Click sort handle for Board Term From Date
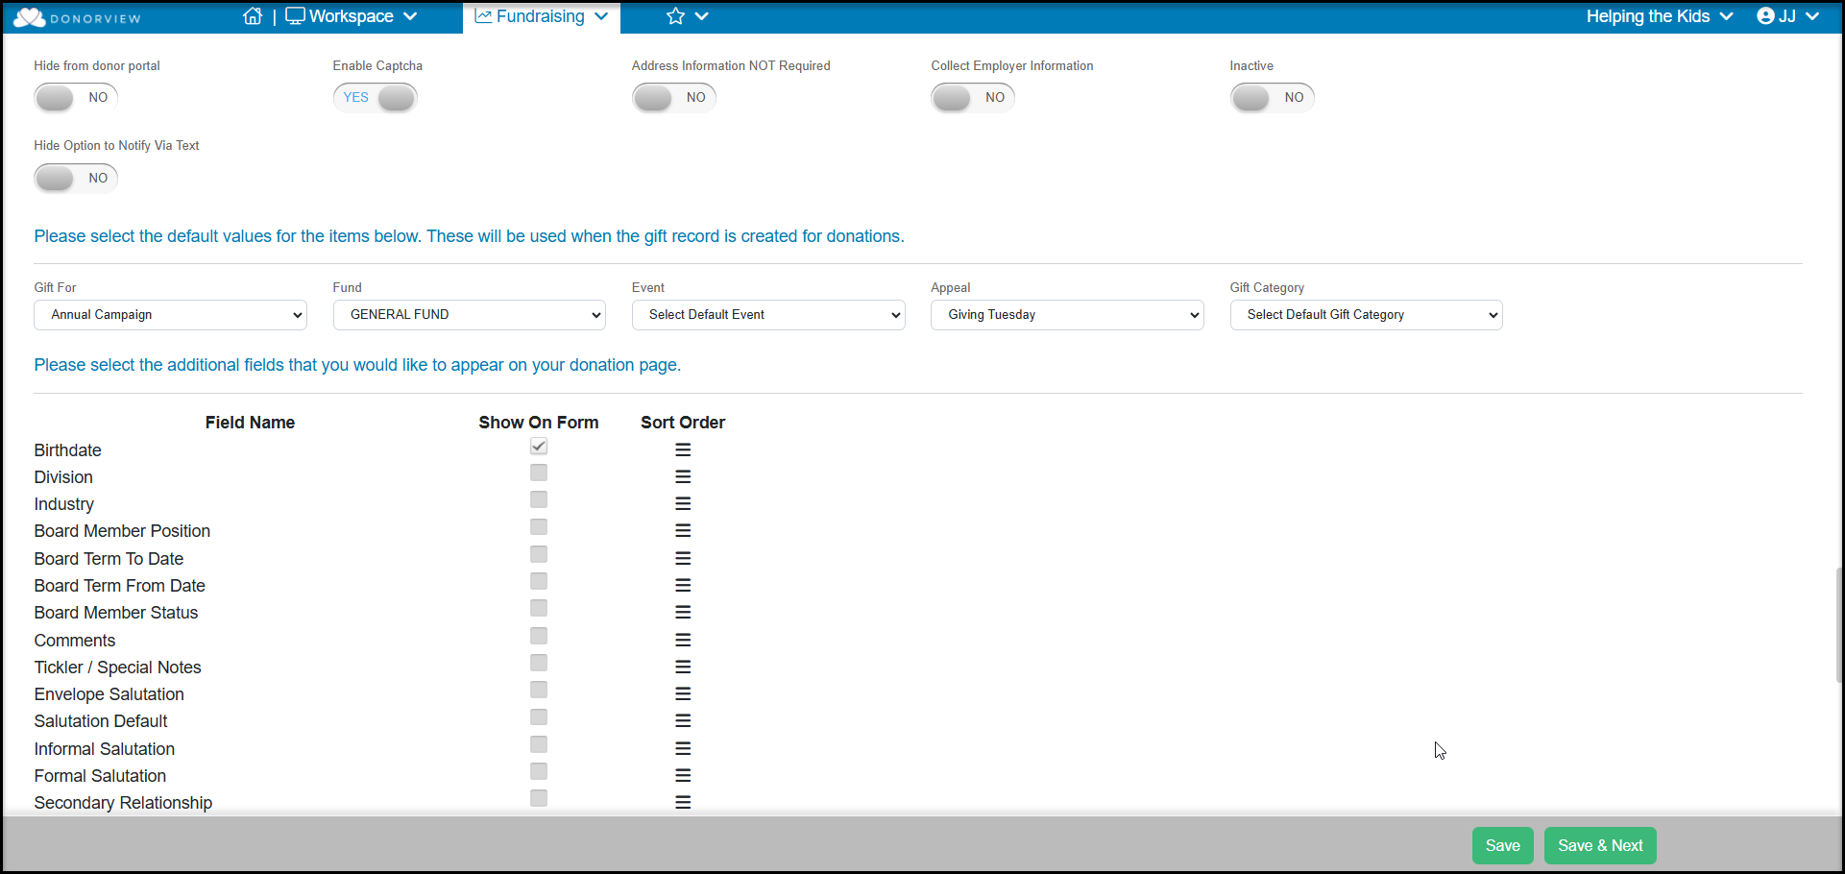The image size is (1845, 874). (683, 585)
